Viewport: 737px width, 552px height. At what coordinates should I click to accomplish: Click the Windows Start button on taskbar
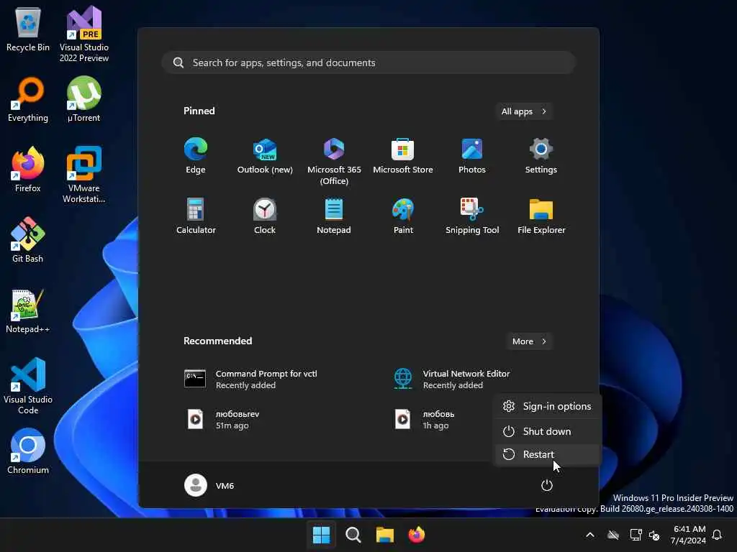point(322,535)
